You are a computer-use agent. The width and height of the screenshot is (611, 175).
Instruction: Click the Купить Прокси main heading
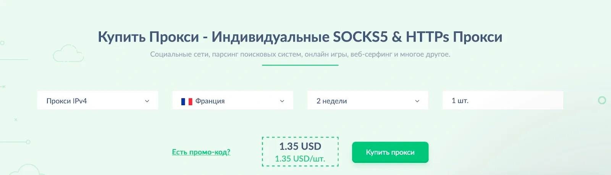(x=300, y=37)
